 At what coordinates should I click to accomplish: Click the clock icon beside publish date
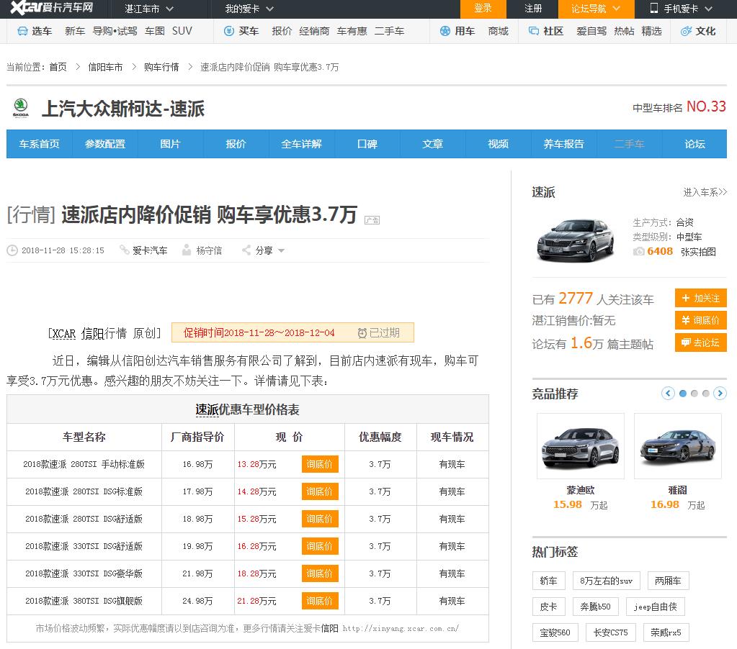point(12,250)
